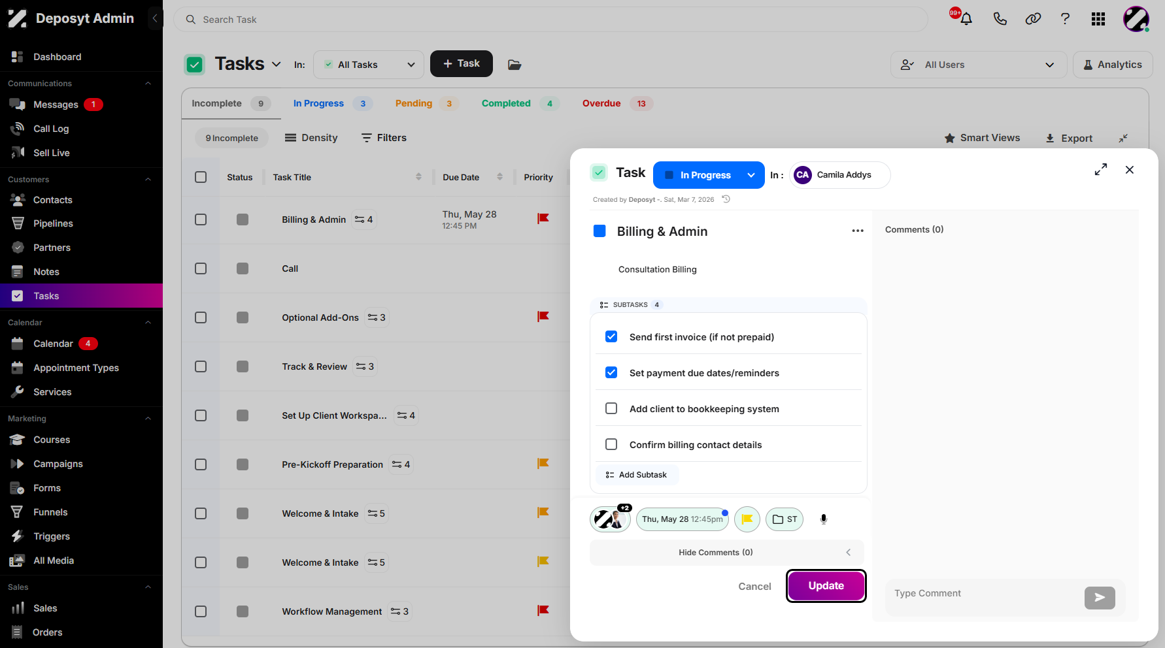Screen dimensions: 1165x648
Task: Open the user profile avatar
Action: [x=1136, y=19]
